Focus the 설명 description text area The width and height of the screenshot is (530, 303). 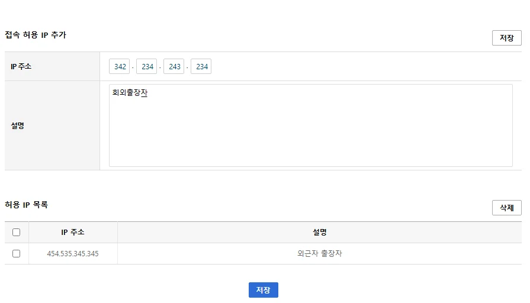pyautogui.click(x=310, y=125)
